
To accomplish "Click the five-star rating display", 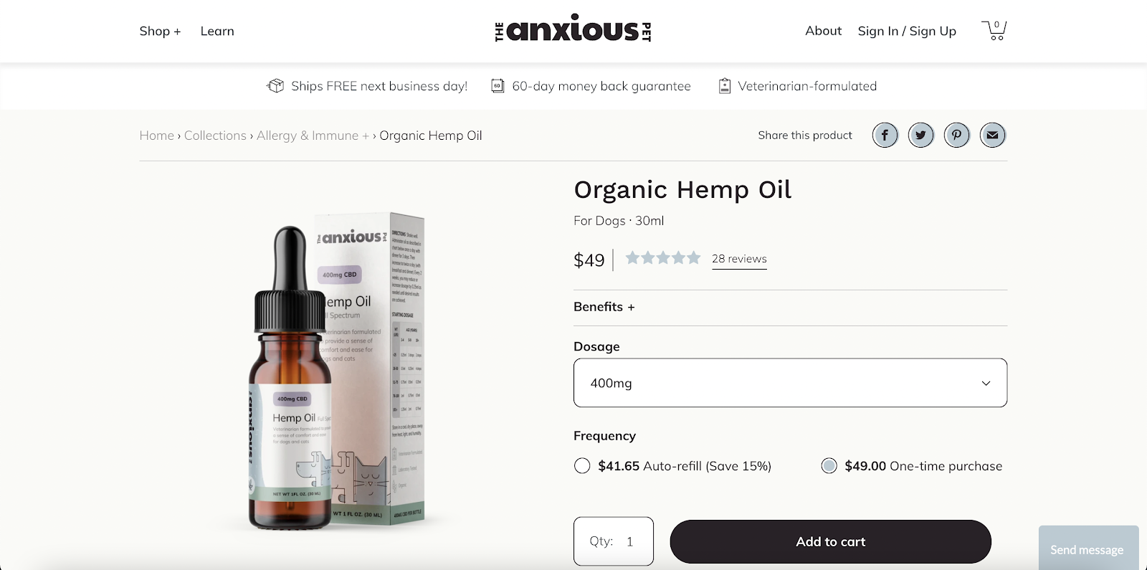I will click(x=663, y=258).
